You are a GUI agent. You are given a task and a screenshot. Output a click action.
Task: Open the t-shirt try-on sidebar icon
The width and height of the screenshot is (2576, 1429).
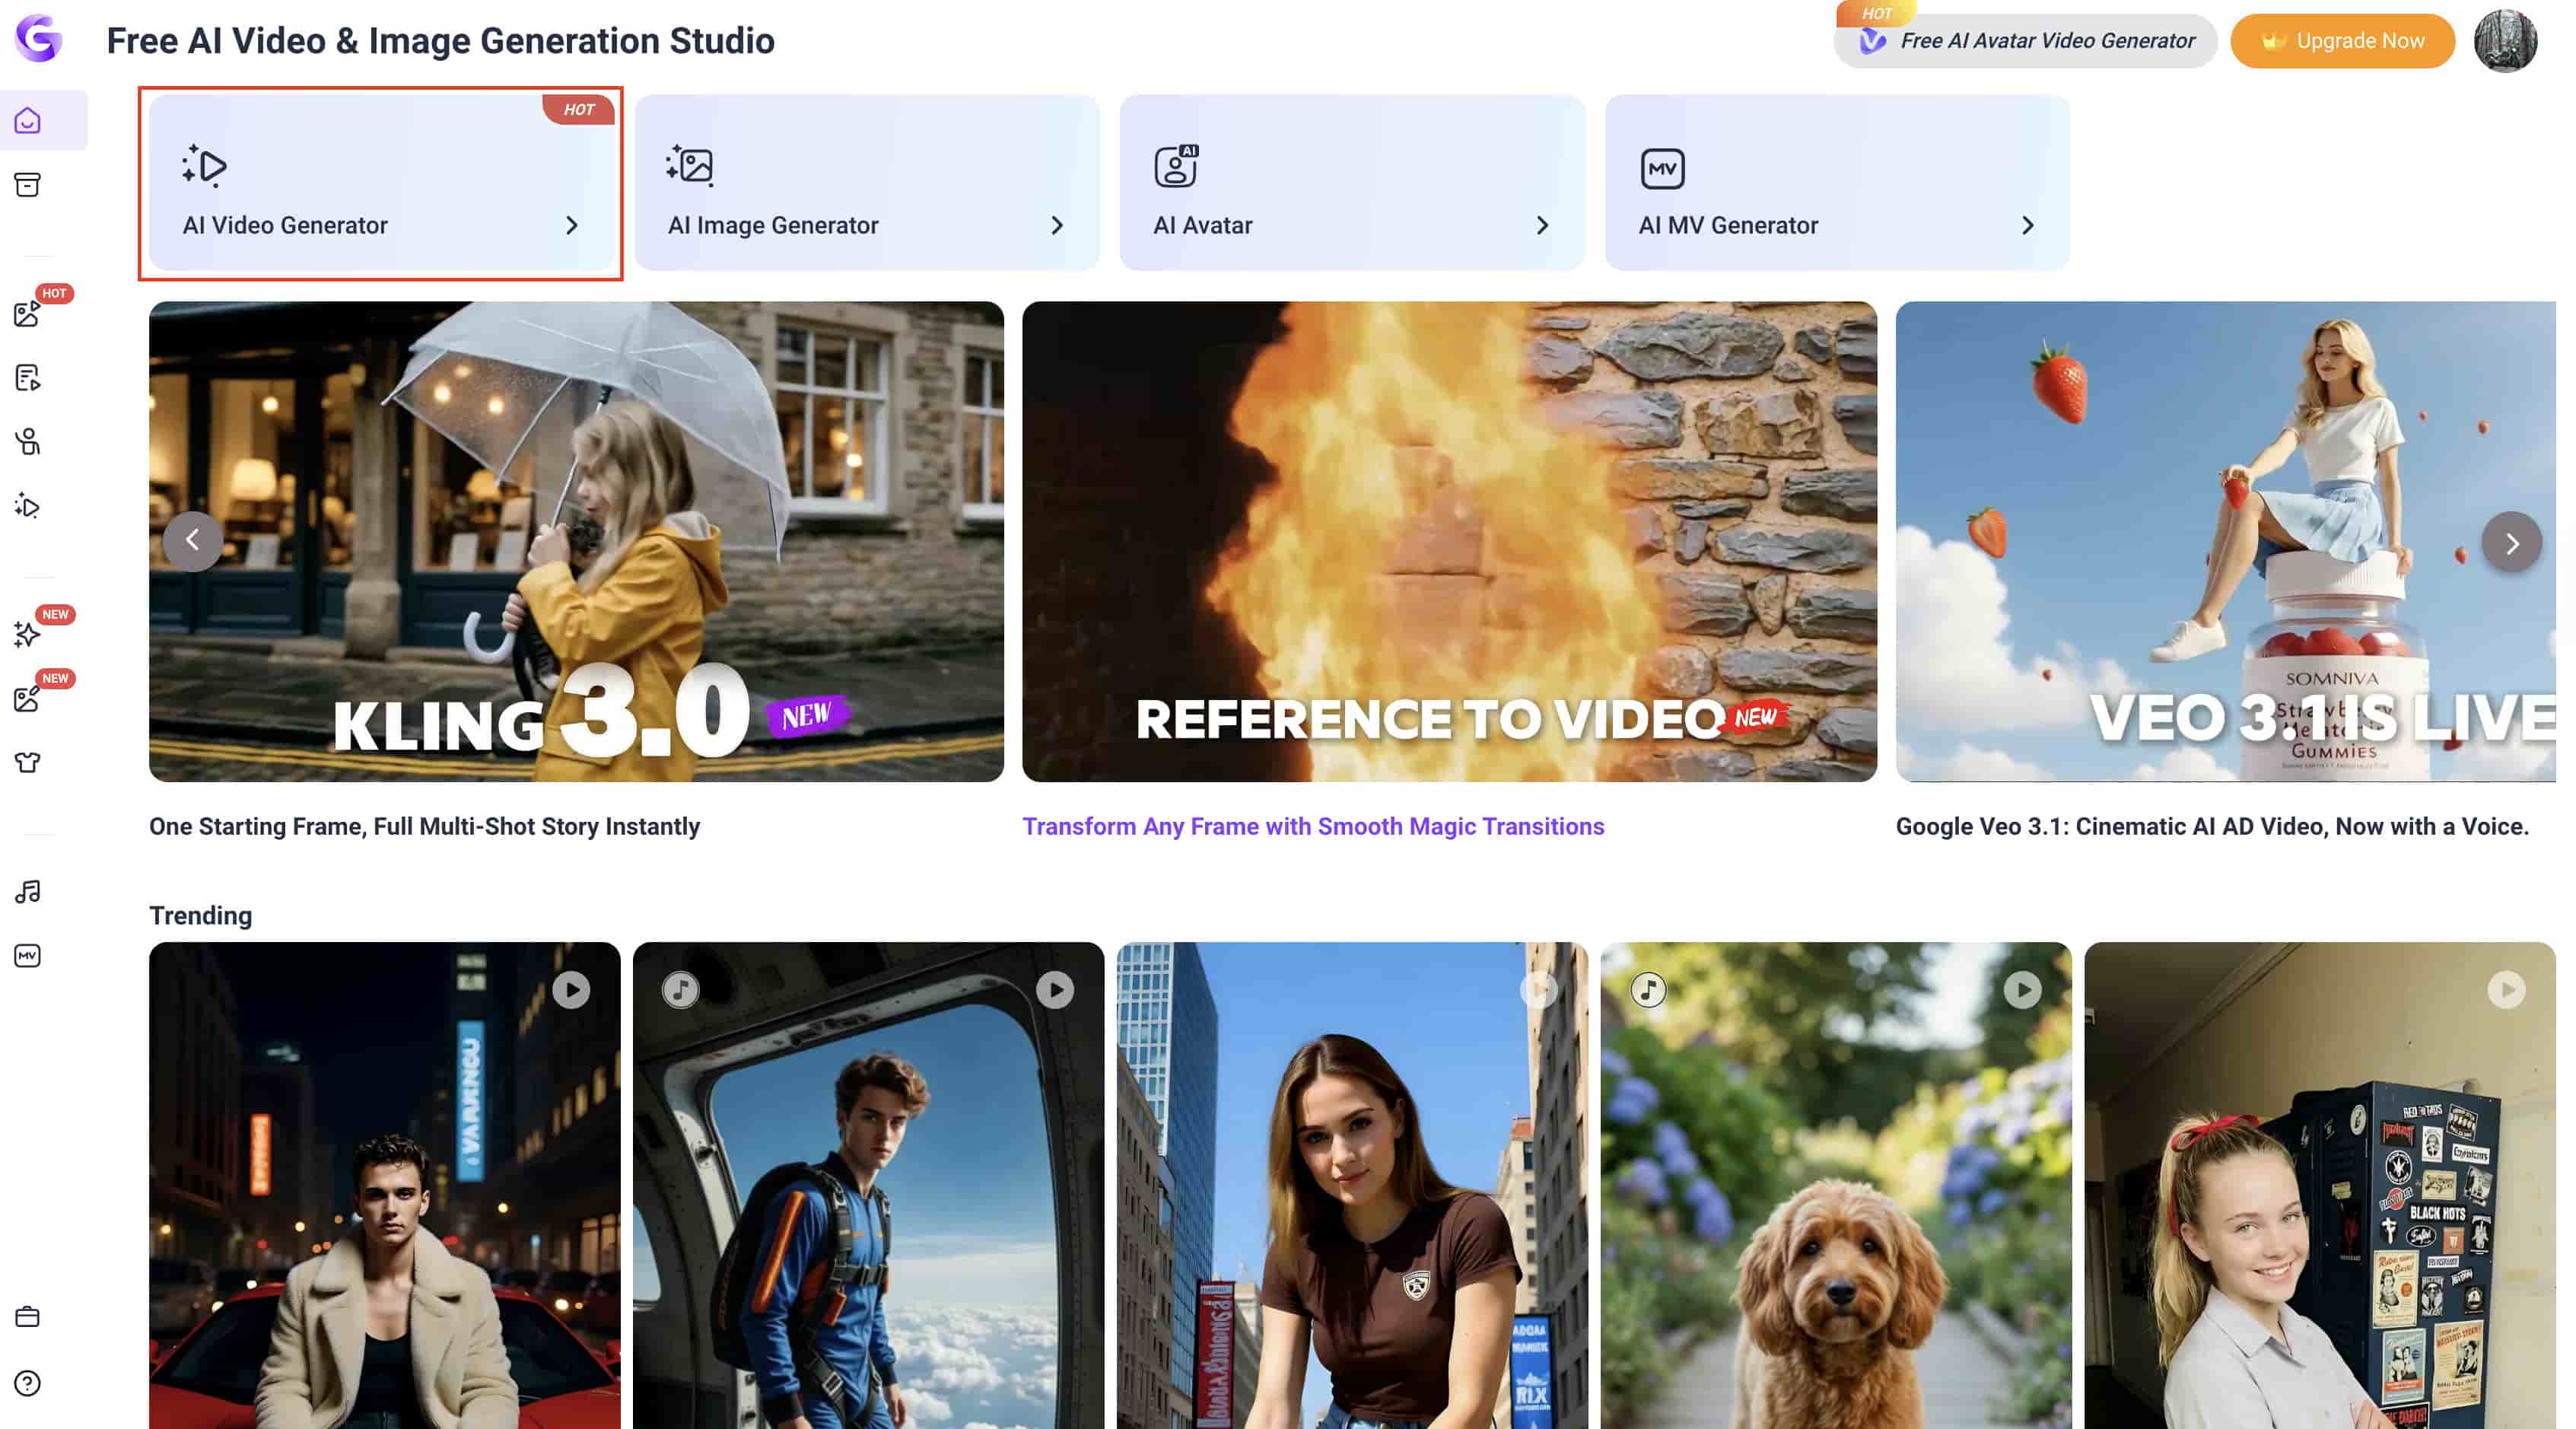tap(28, 763)
